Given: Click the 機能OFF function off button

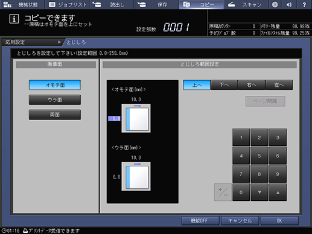Looking at the screenshot, I should pyautogui.click(x=200, y=221).
